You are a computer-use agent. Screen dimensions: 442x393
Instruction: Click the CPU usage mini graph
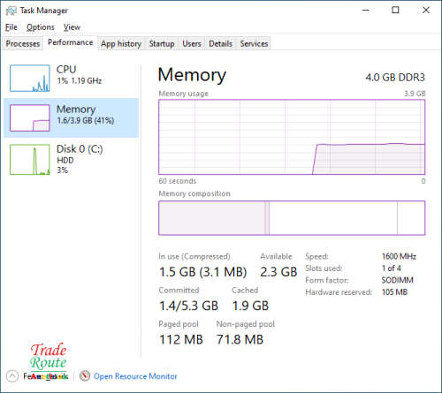pyautogui.click(x=30, y=78)
